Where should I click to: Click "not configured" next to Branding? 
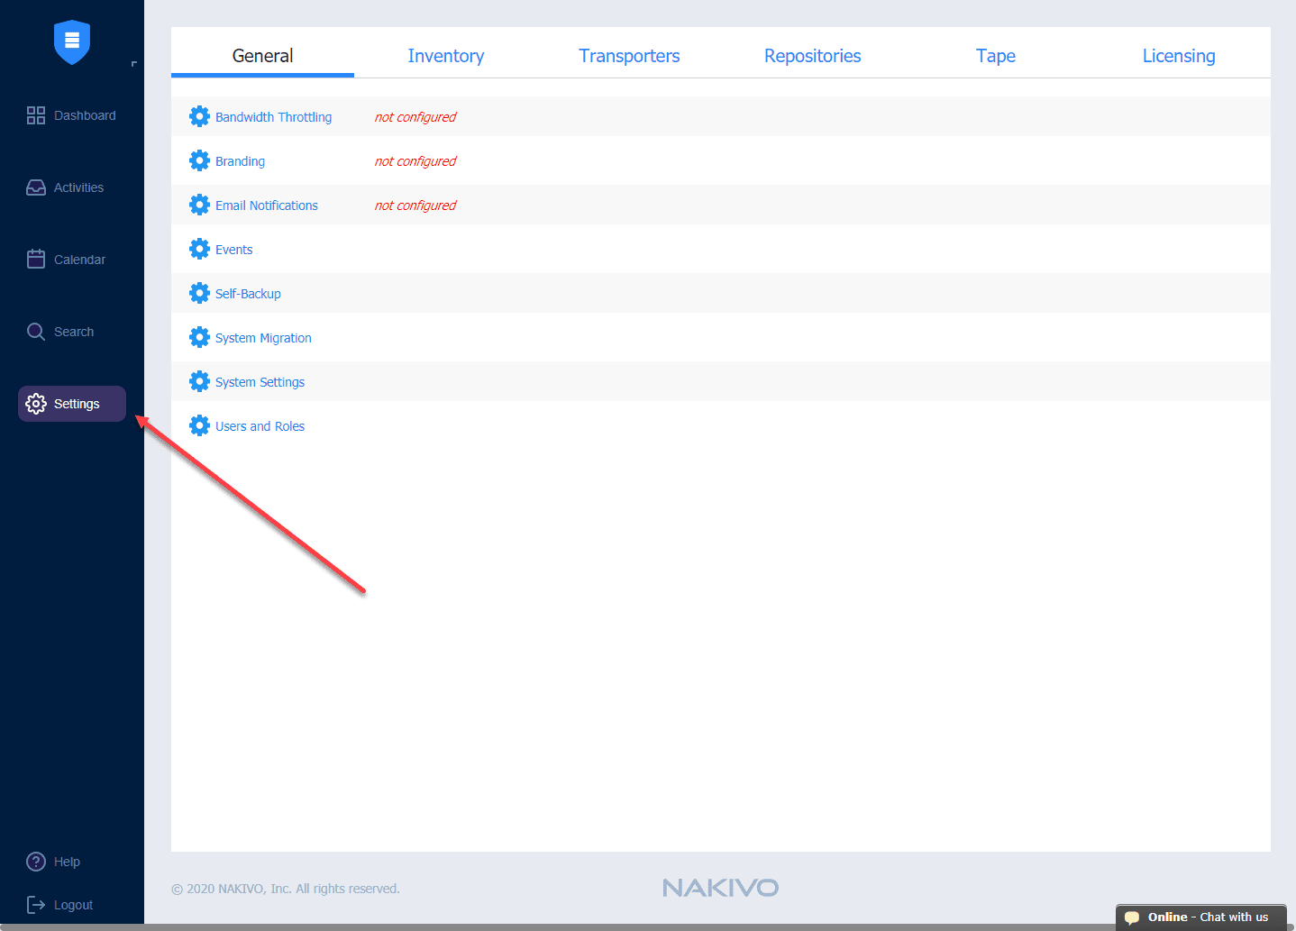coord(415,161)
